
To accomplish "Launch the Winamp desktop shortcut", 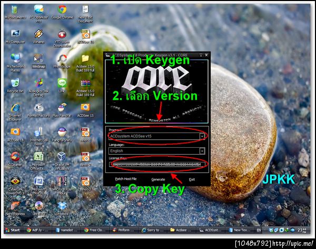I will [38, 37].
